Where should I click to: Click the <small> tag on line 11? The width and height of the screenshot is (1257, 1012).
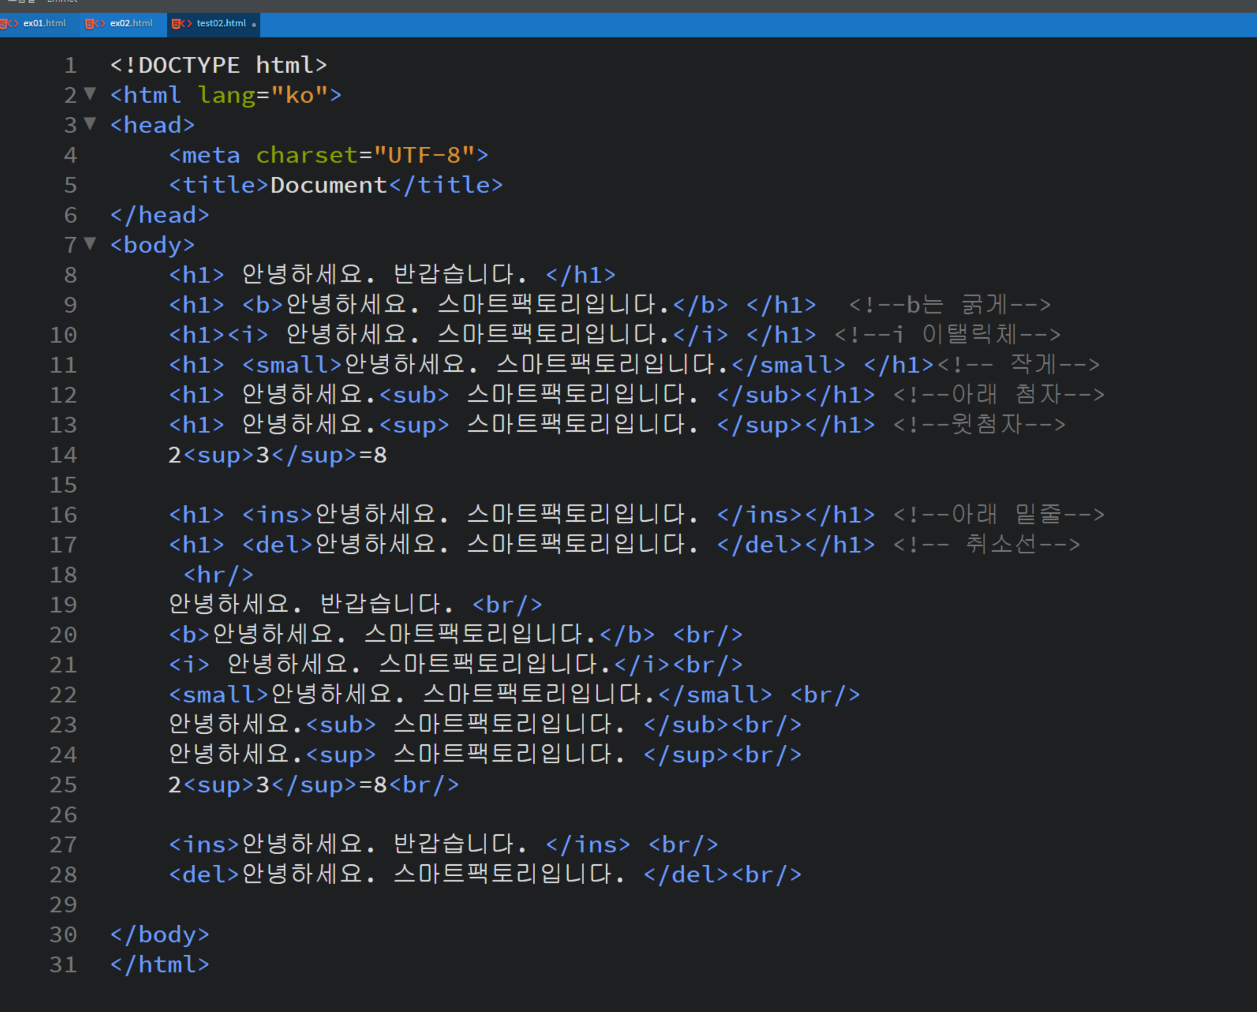point(292,365)
